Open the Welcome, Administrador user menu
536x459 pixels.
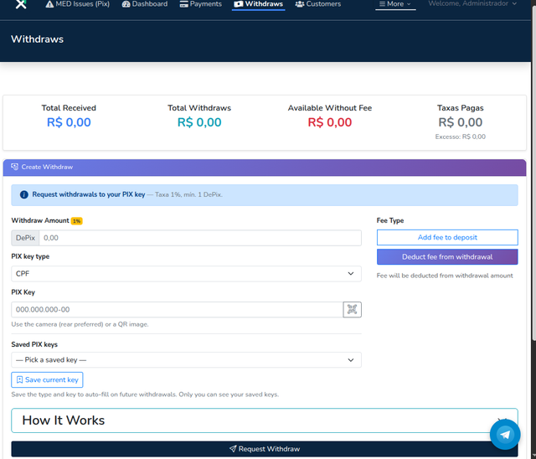coord(472,3)
